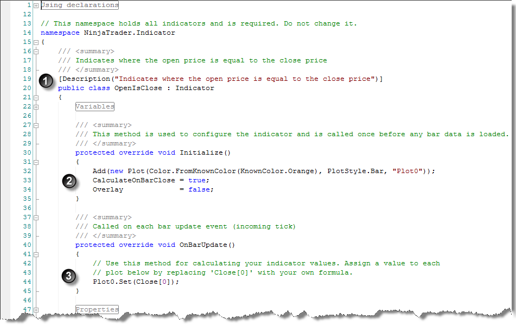Click line number 44 in the gutter
This screenshot has width=516, height=325.
point(27,282)
